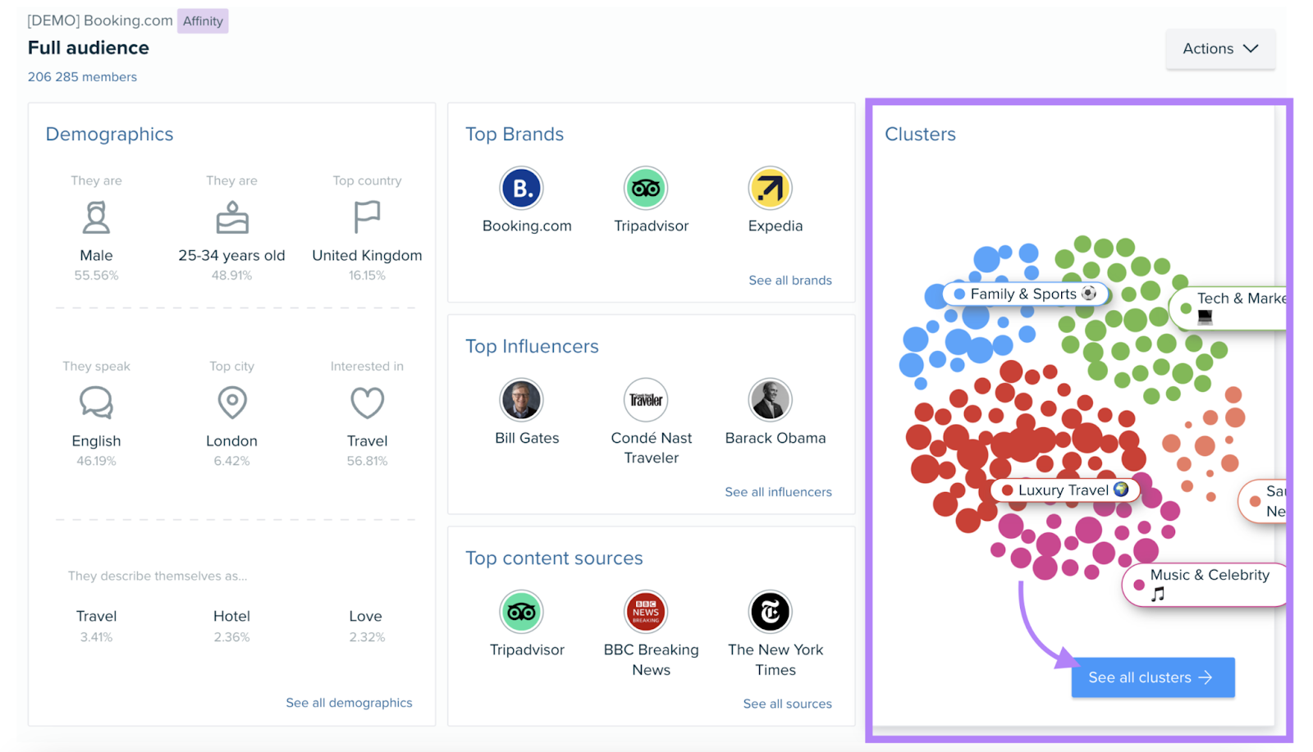Open the BBC Breaking News source icon
Screen dimensions: 1313x752
(x=647, y=612)
